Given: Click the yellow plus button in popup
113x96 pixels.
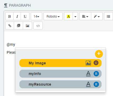Looking at the screenshot, I should [99, 54].
